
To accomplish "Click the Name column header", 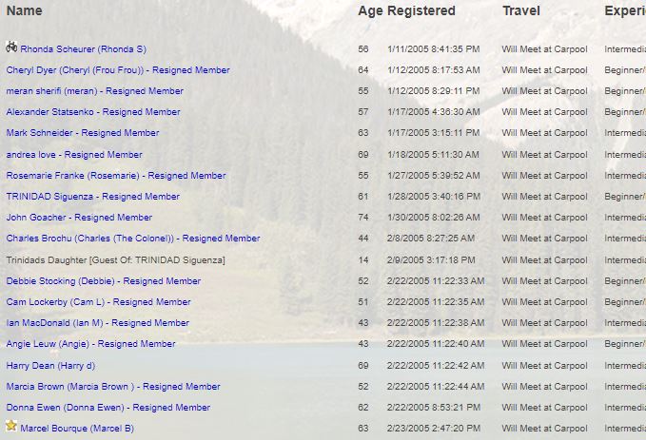I will click(x=25, y=10).
